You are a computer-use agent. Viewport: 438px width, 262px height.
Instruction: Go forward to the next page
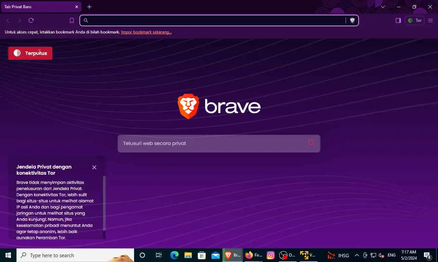(x=20, y=20)
